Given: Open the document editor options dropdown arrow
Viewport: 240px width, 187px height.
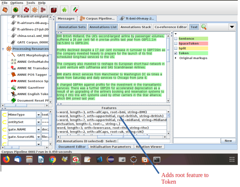Looking at the screenshot, I should coord(232,27).
